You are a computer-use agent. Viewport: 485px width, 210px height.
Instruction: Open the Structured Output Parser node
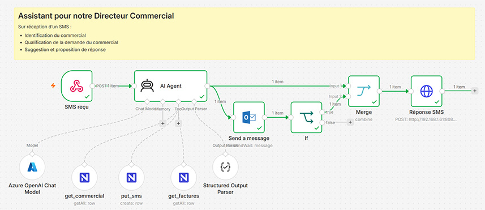pos(225,167)
